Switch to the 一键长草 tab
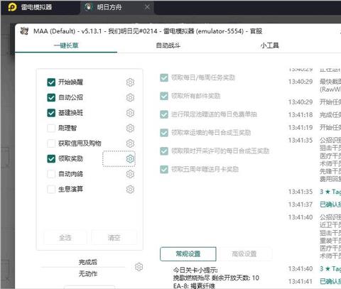This screenshot has height=289, width=341. (x=66, y=45)
